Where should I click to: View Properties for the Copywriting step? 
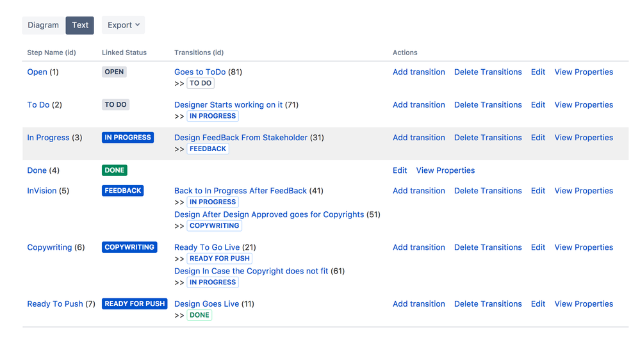coord(584,247)
